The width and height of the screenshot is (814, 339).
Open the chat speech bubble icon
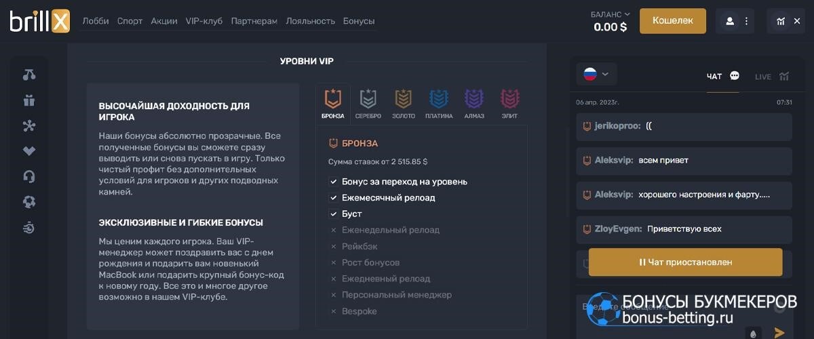[735, 76]
